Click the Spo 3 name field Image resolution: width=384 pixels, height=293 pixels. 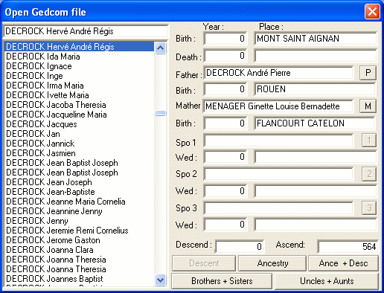point(278,208)
